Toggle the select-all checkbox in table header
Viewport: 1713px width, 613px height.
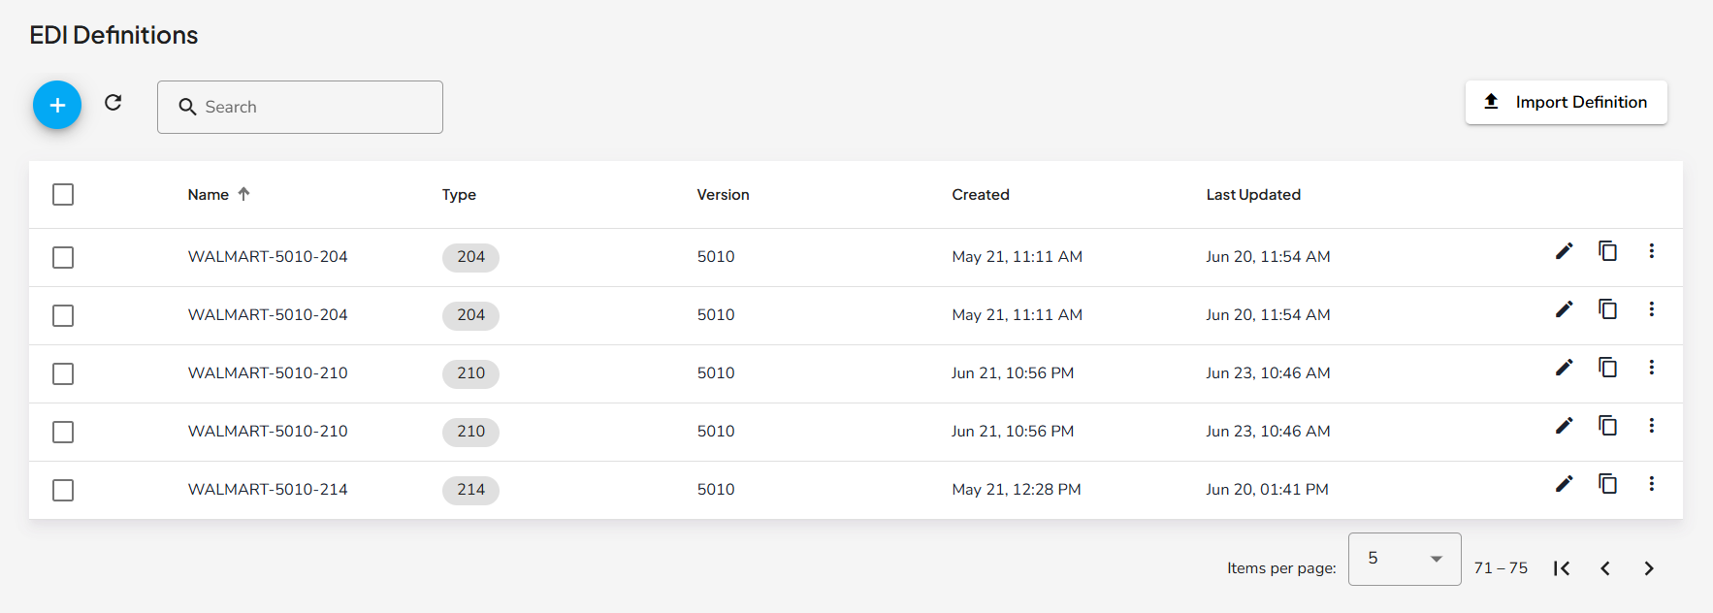tap(63, 195)
